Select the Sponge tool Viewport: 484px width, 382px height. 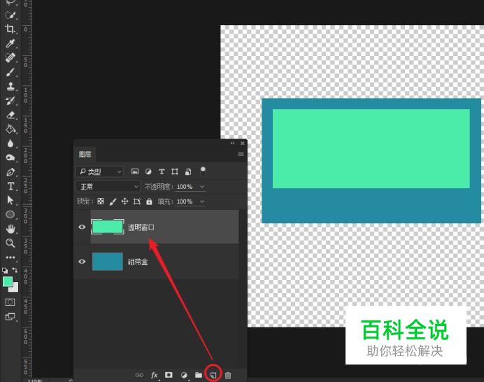click(10, 157)
